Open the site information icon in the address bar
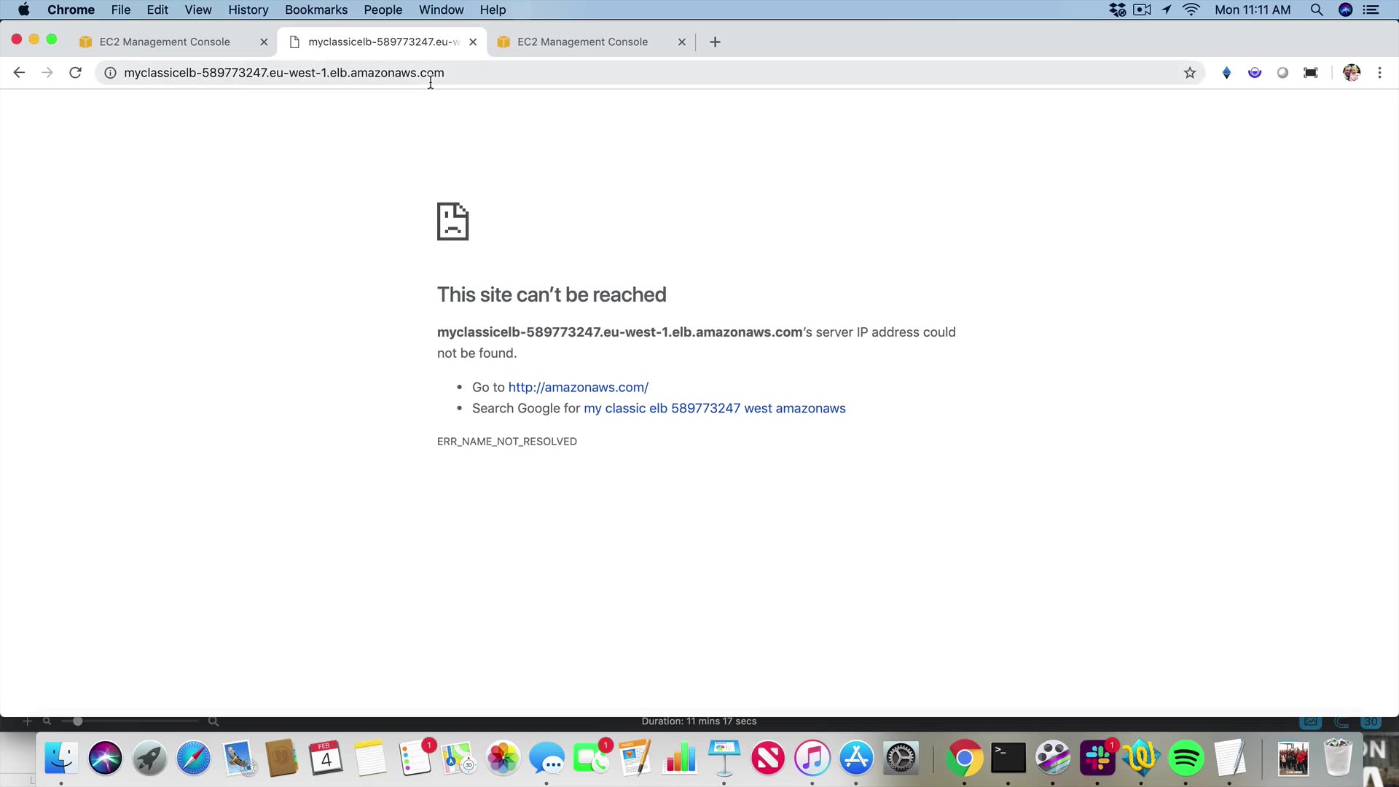1399x787 pixels. pyautogui.click(x=110, y=73)
